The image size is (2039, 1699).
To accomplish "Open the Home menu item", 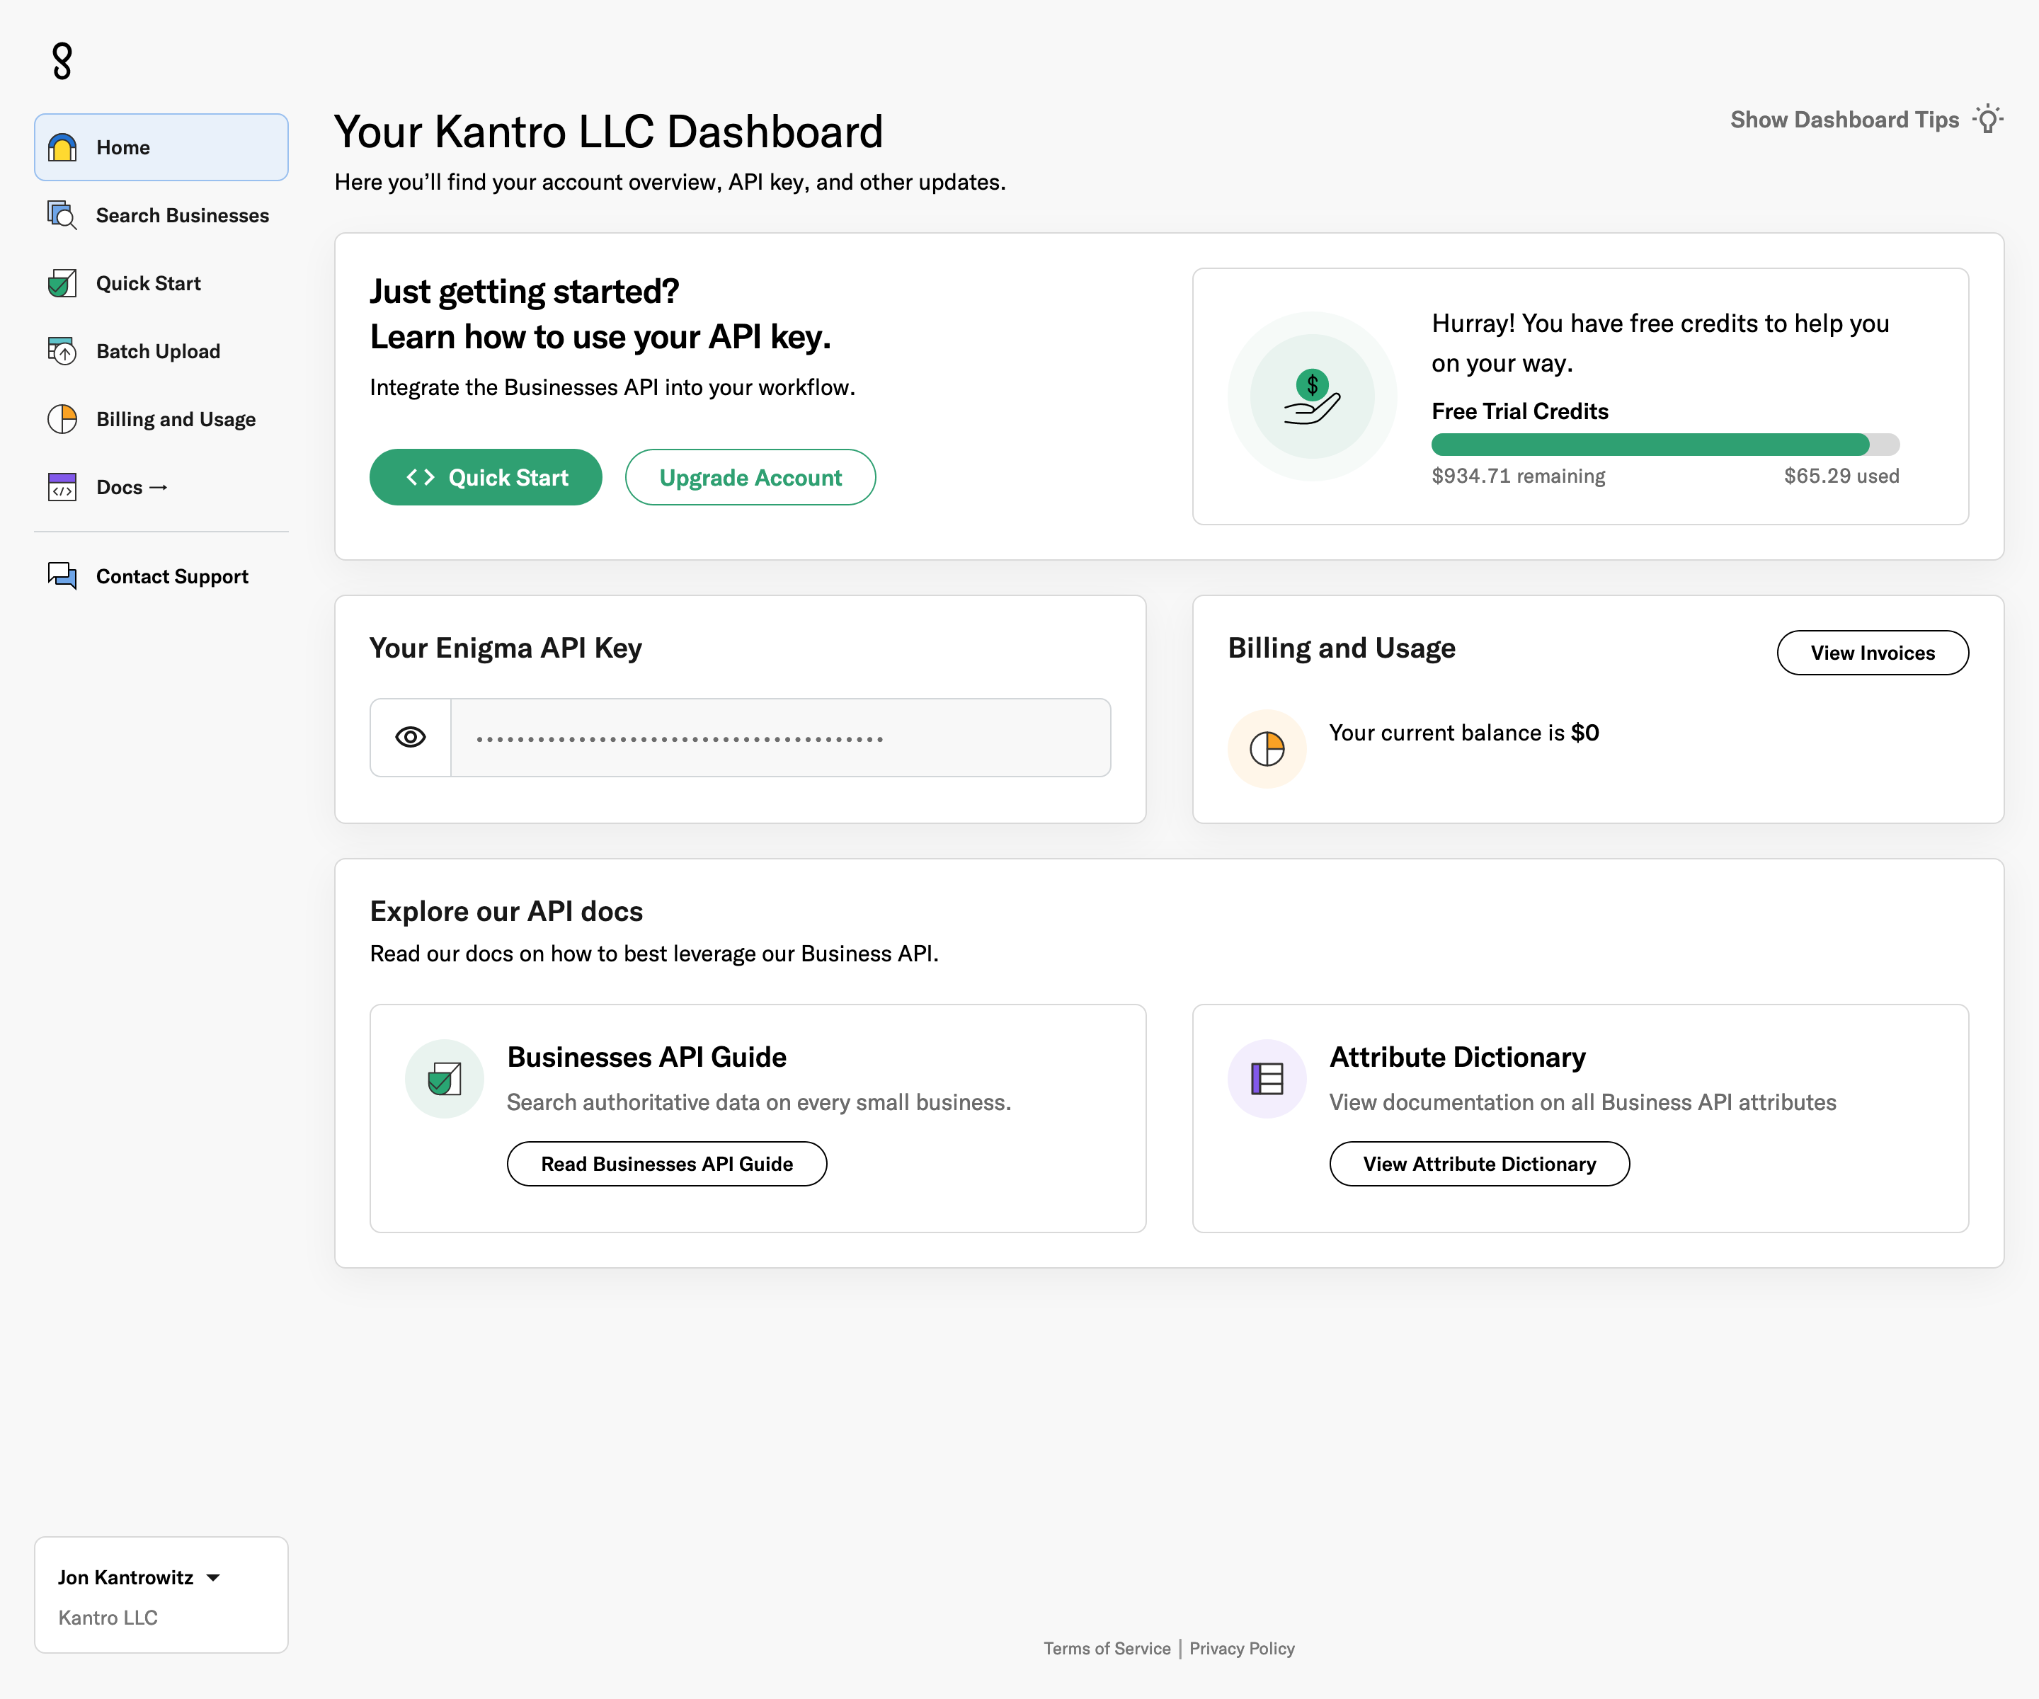I will coord(161,147).
